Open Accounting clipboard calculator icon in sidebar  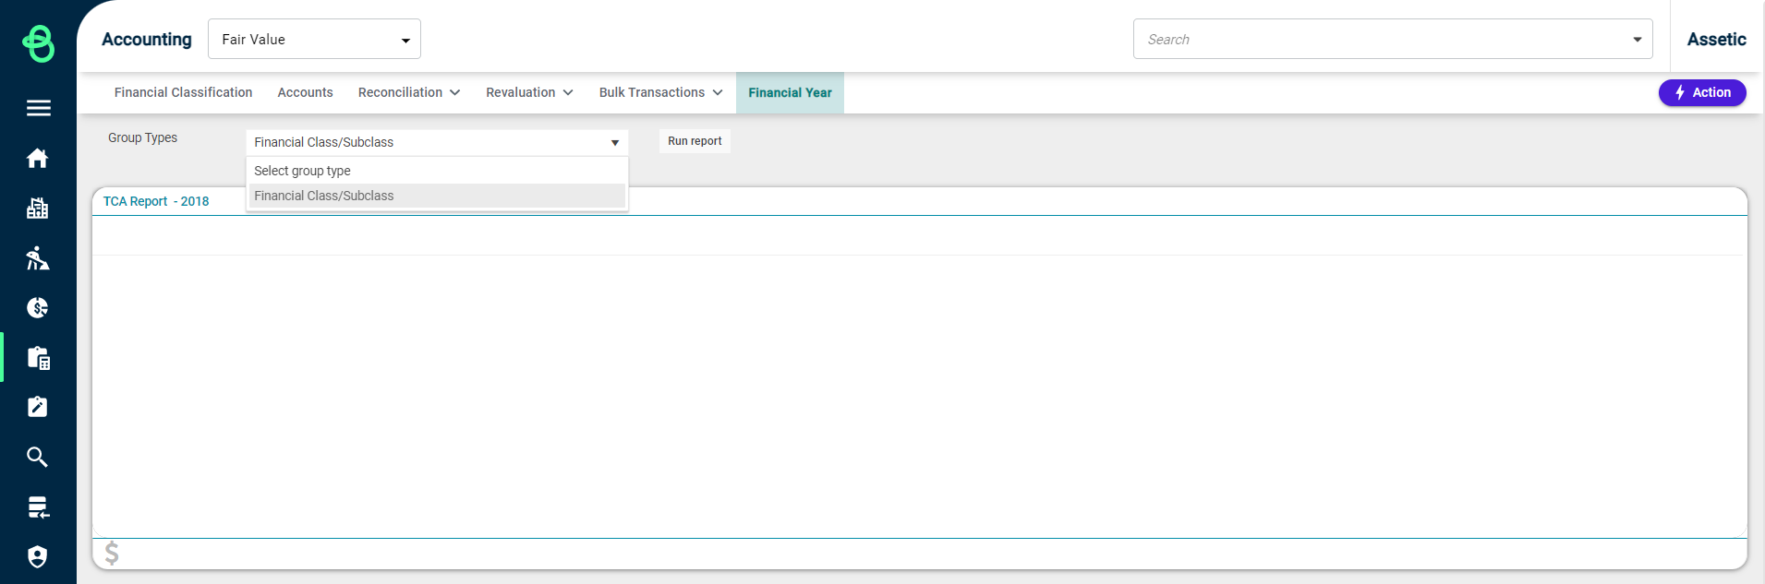(38, 358)
